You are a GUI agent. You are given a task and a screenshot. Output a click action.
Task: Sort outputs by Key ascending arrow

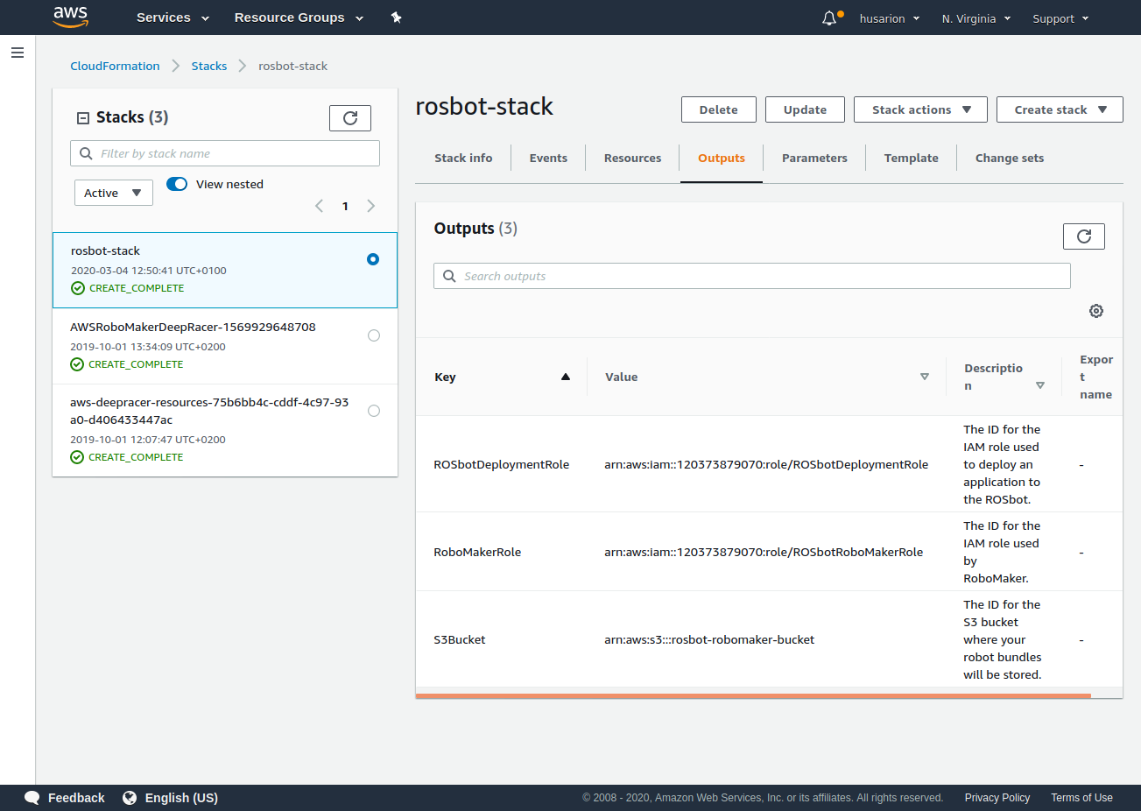566,377
